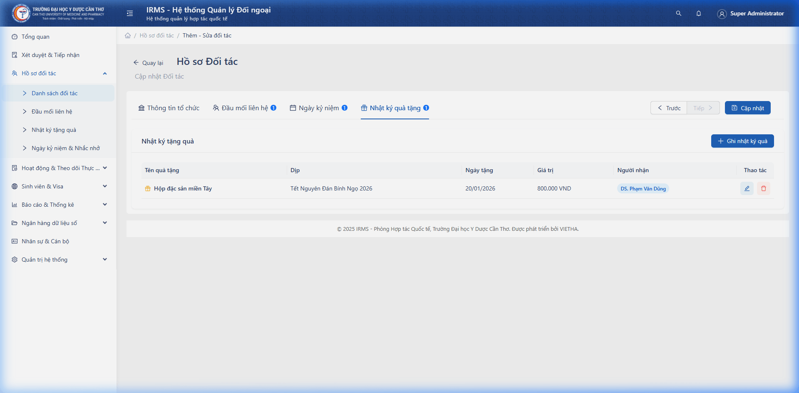Screen dimensions: 799x393
Task: Click the Cập nhật save button
Action: 747,108
